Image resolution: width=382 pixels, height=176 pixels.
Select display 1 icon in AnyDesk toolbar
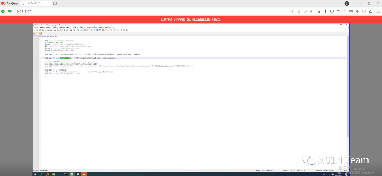tap(325, 11)
